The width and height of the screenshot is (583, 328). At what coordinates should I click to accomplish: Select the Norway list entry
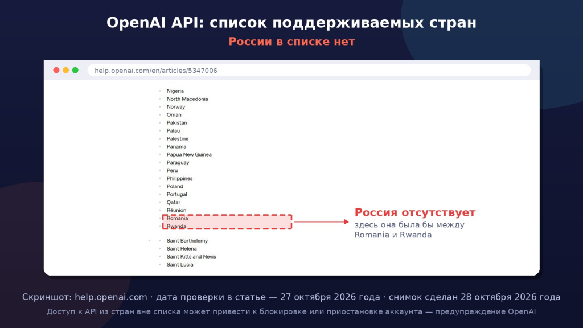pos(176,106)
